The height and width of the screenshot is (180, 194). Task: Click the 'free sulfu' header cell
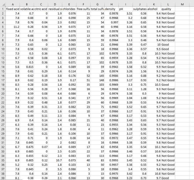(x=83, y=9)
